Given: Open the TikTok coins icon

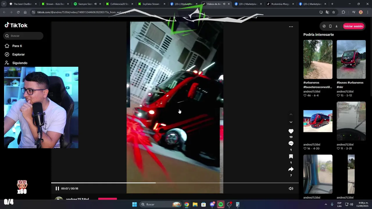Looking at the screenshot, I should [324, 26].
